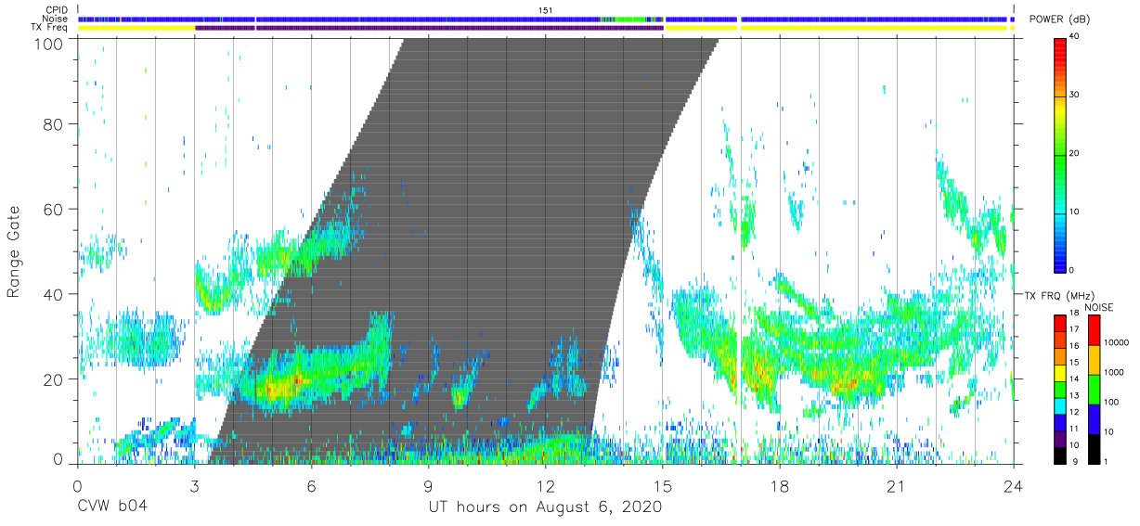The image size is (1140, 526).
Task: Click the y-axis tick label 80
Action: pyautogui.click(x=53, y=123)
